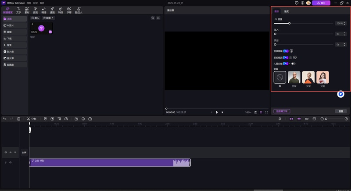Viewport: 351px width, 191px height.
Task: Open the user avatar in title bar
Action: click(x=308, y=3)
